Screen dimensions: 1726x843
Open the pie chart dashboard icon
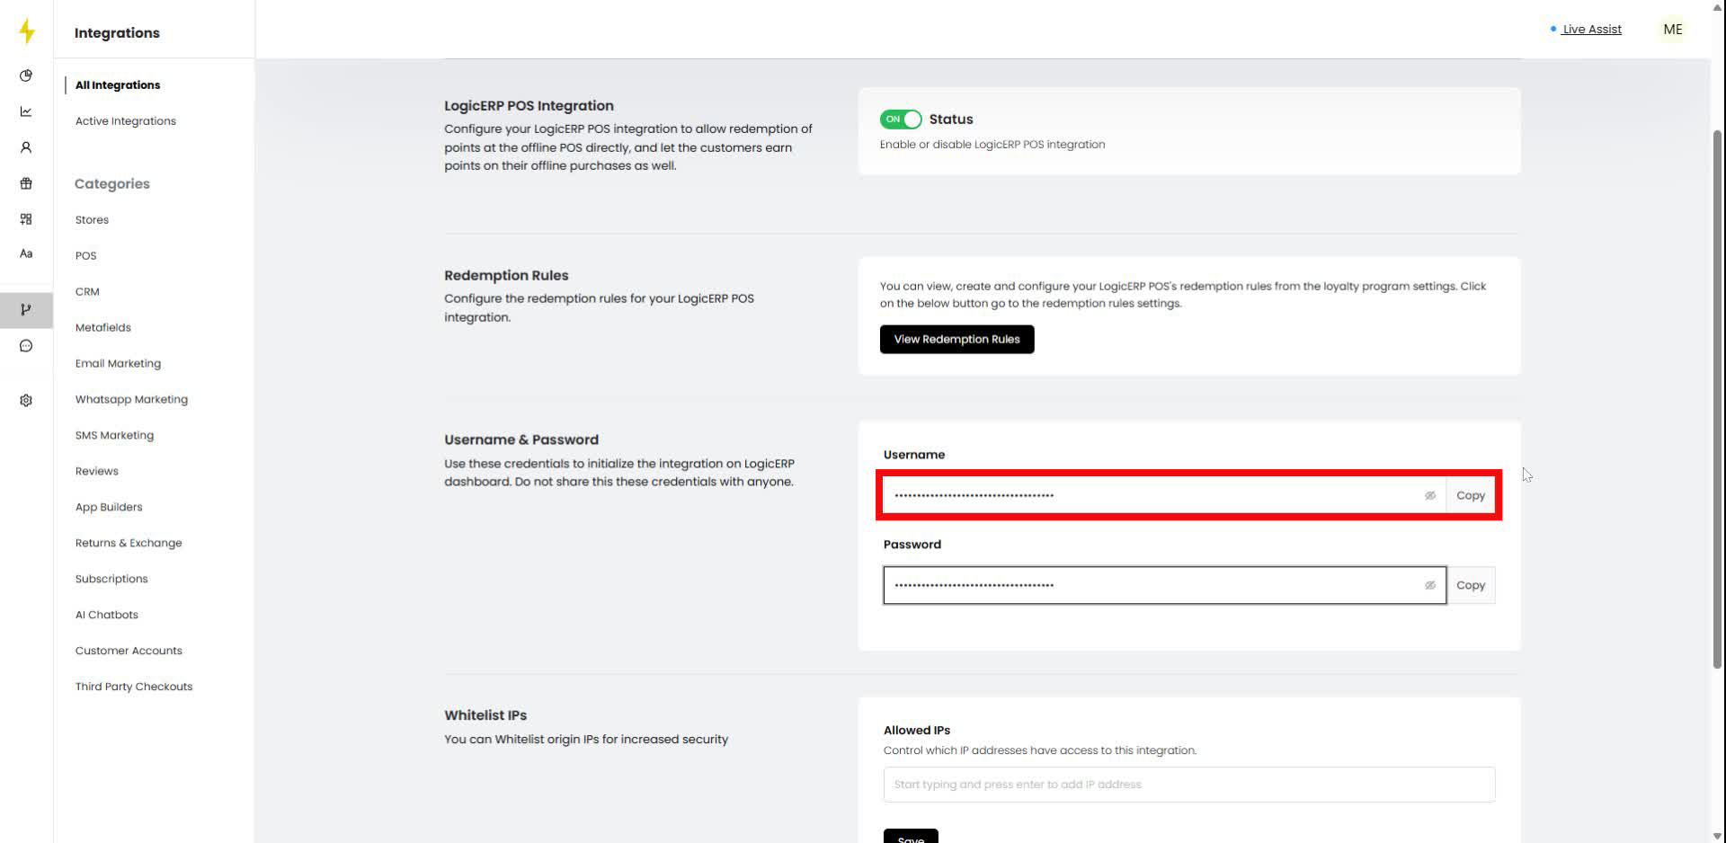click(26, 75)
